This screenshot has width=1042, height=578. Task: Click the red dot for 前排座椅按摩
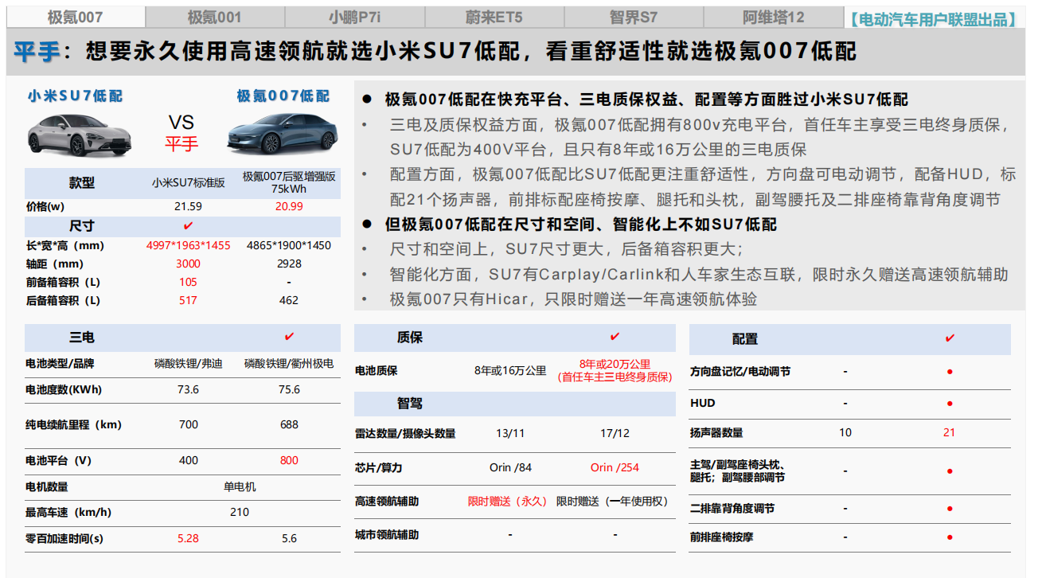click(x=950, y=538)
